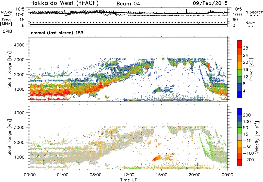Click the date "09/Feb/2015"
This screenshot has width=263, height=182.
click(210, 3)
